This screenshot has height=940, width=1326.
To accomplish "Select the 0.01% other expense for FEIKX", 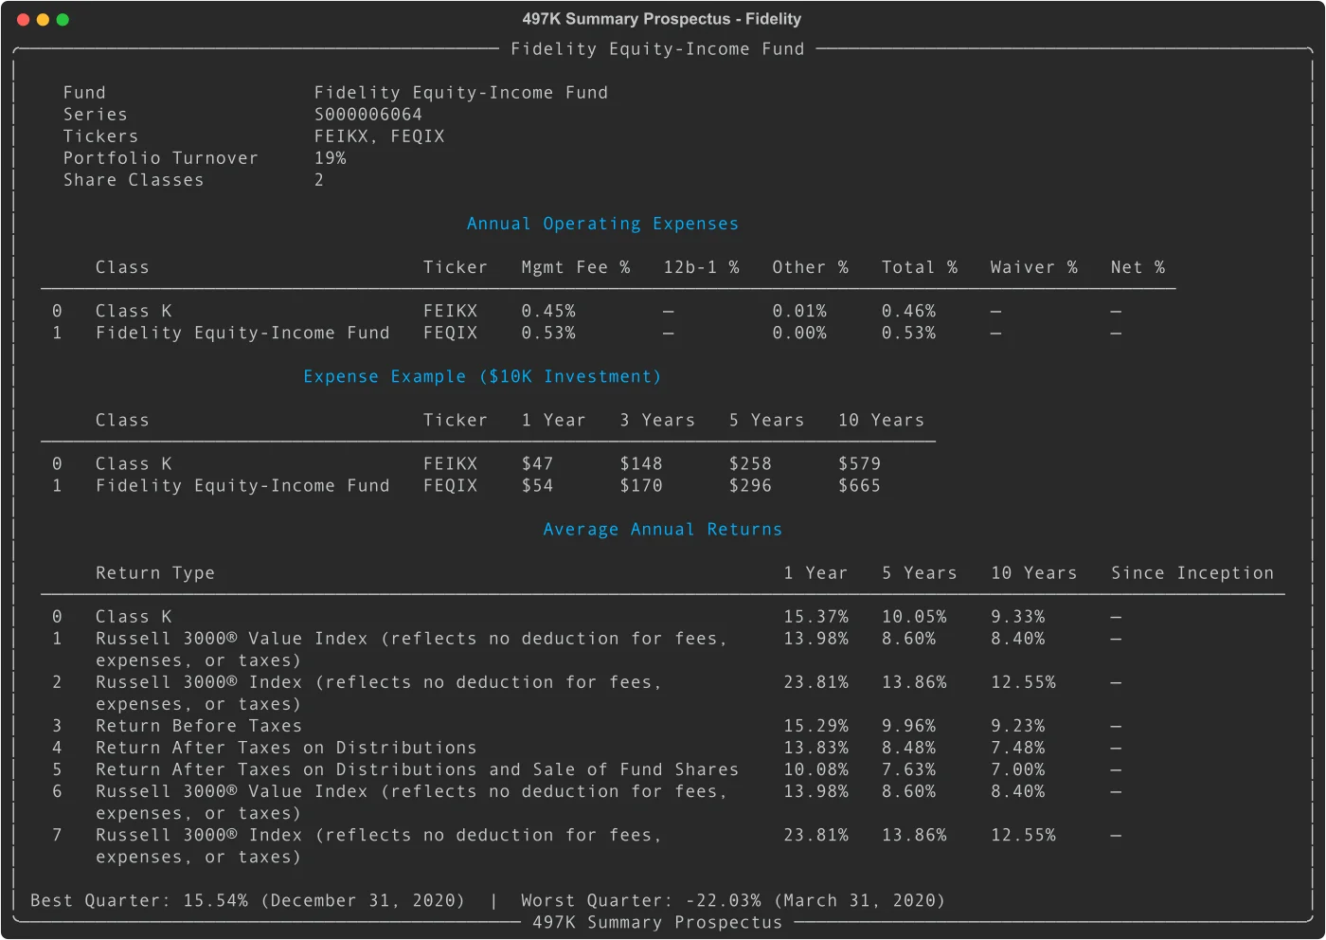I will 799,311.
